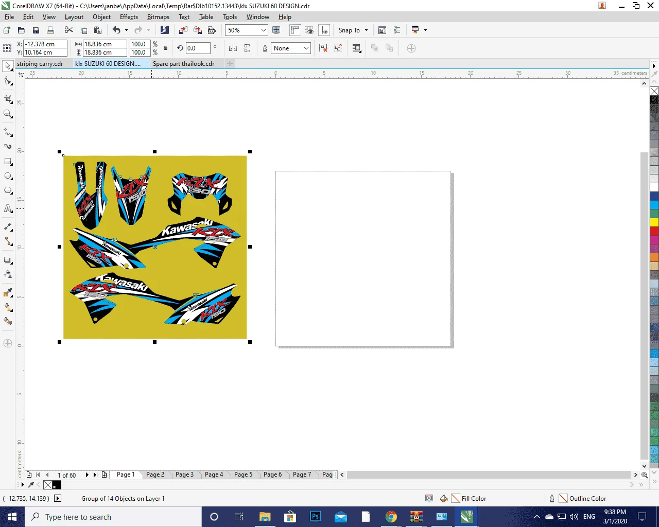Select the Connector tool
The image size is (659, 527).
pos(8,241)
